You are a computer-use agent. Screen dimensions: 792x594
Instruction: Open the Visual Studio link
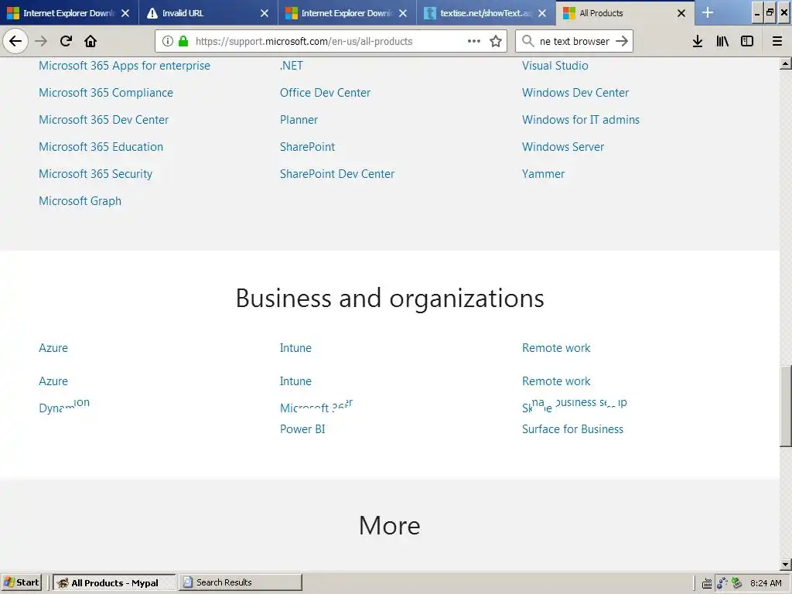click(555, 66)
